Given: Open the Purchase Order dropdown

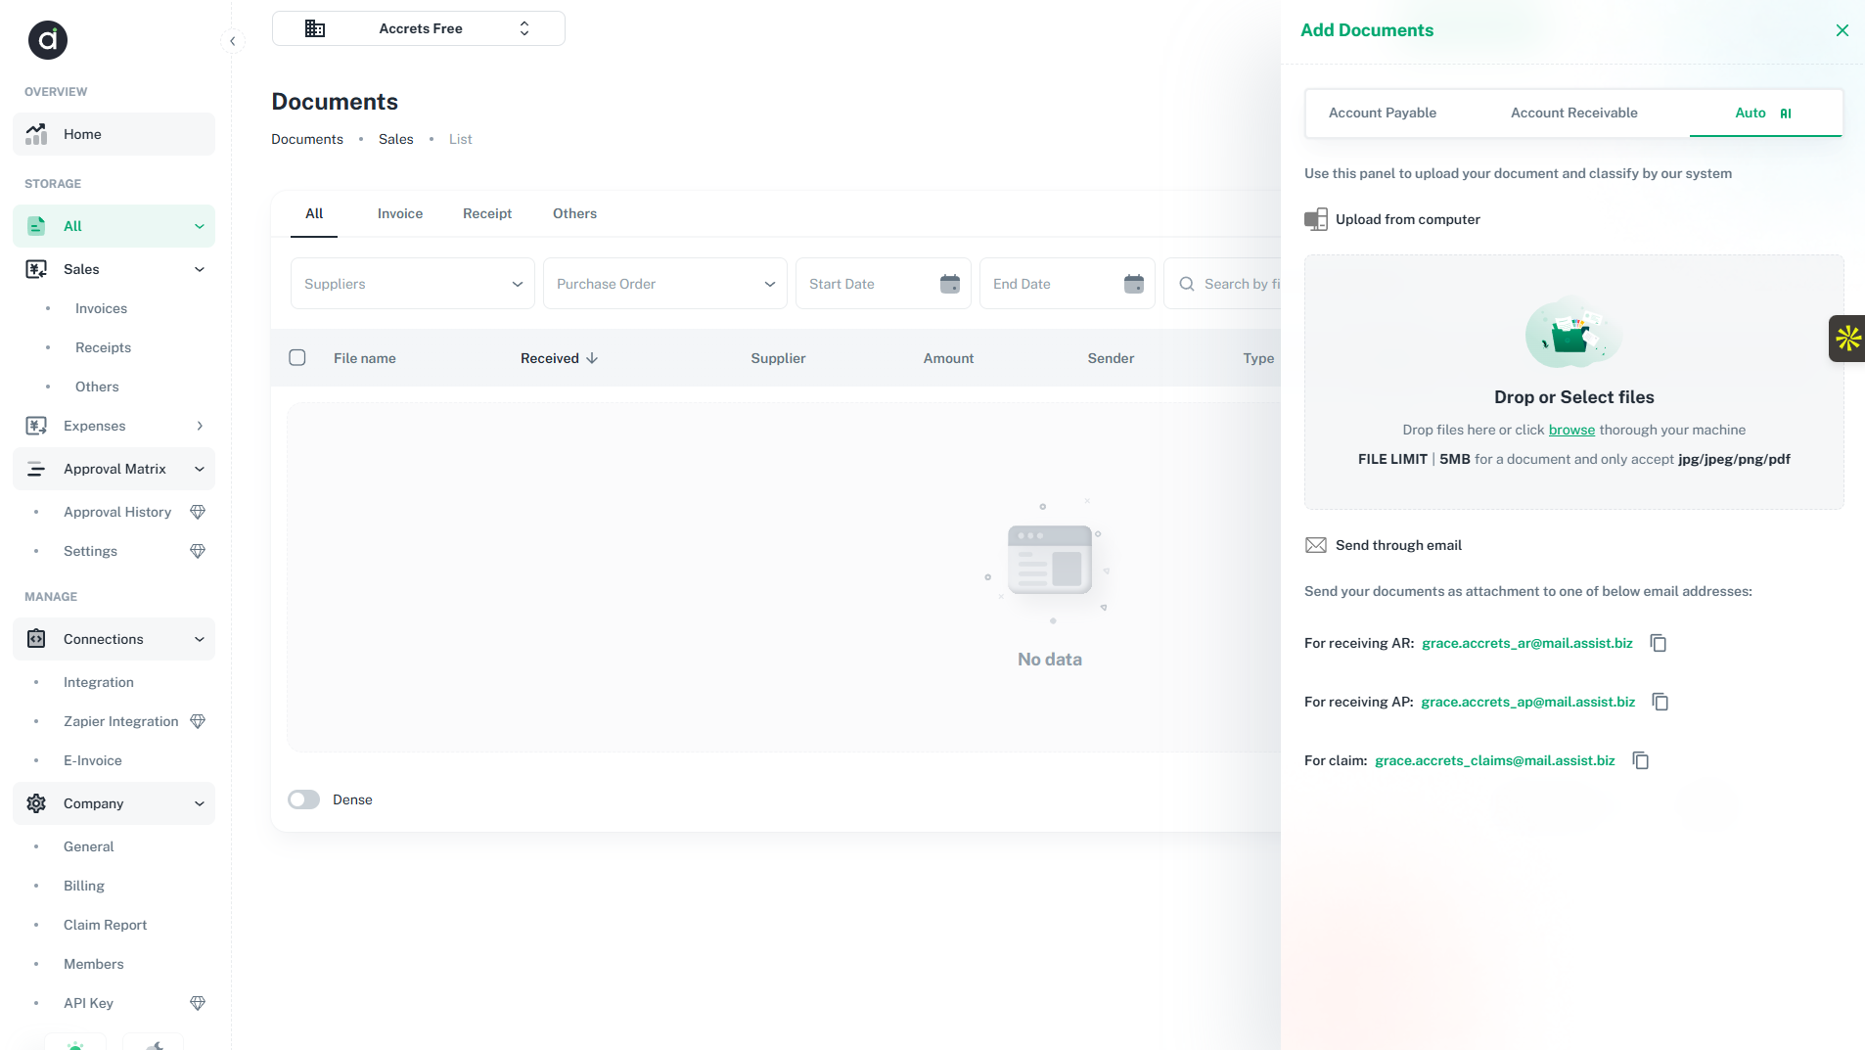Looking at the screenshot, I should coord(665,284).
